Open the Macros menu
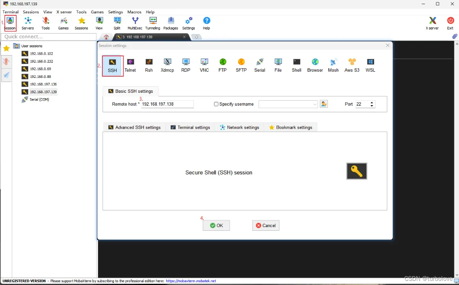Image resolution: width=459 pixels, height=285 pixels. click(x=134, y=12)
